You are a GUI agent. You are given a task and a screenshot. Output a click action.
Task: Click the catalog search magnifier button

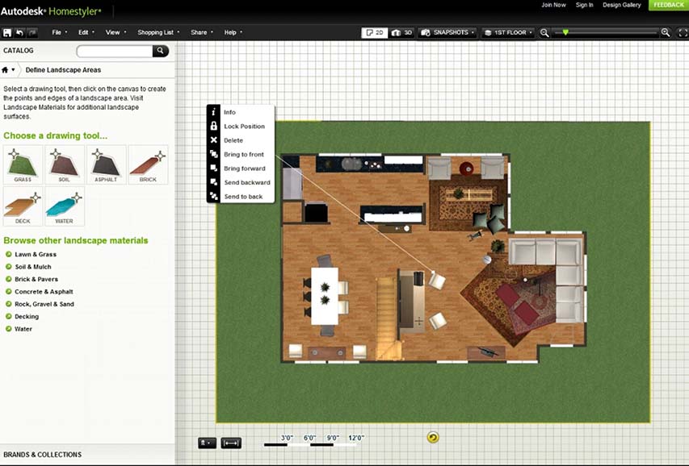(x=161, y=51)
